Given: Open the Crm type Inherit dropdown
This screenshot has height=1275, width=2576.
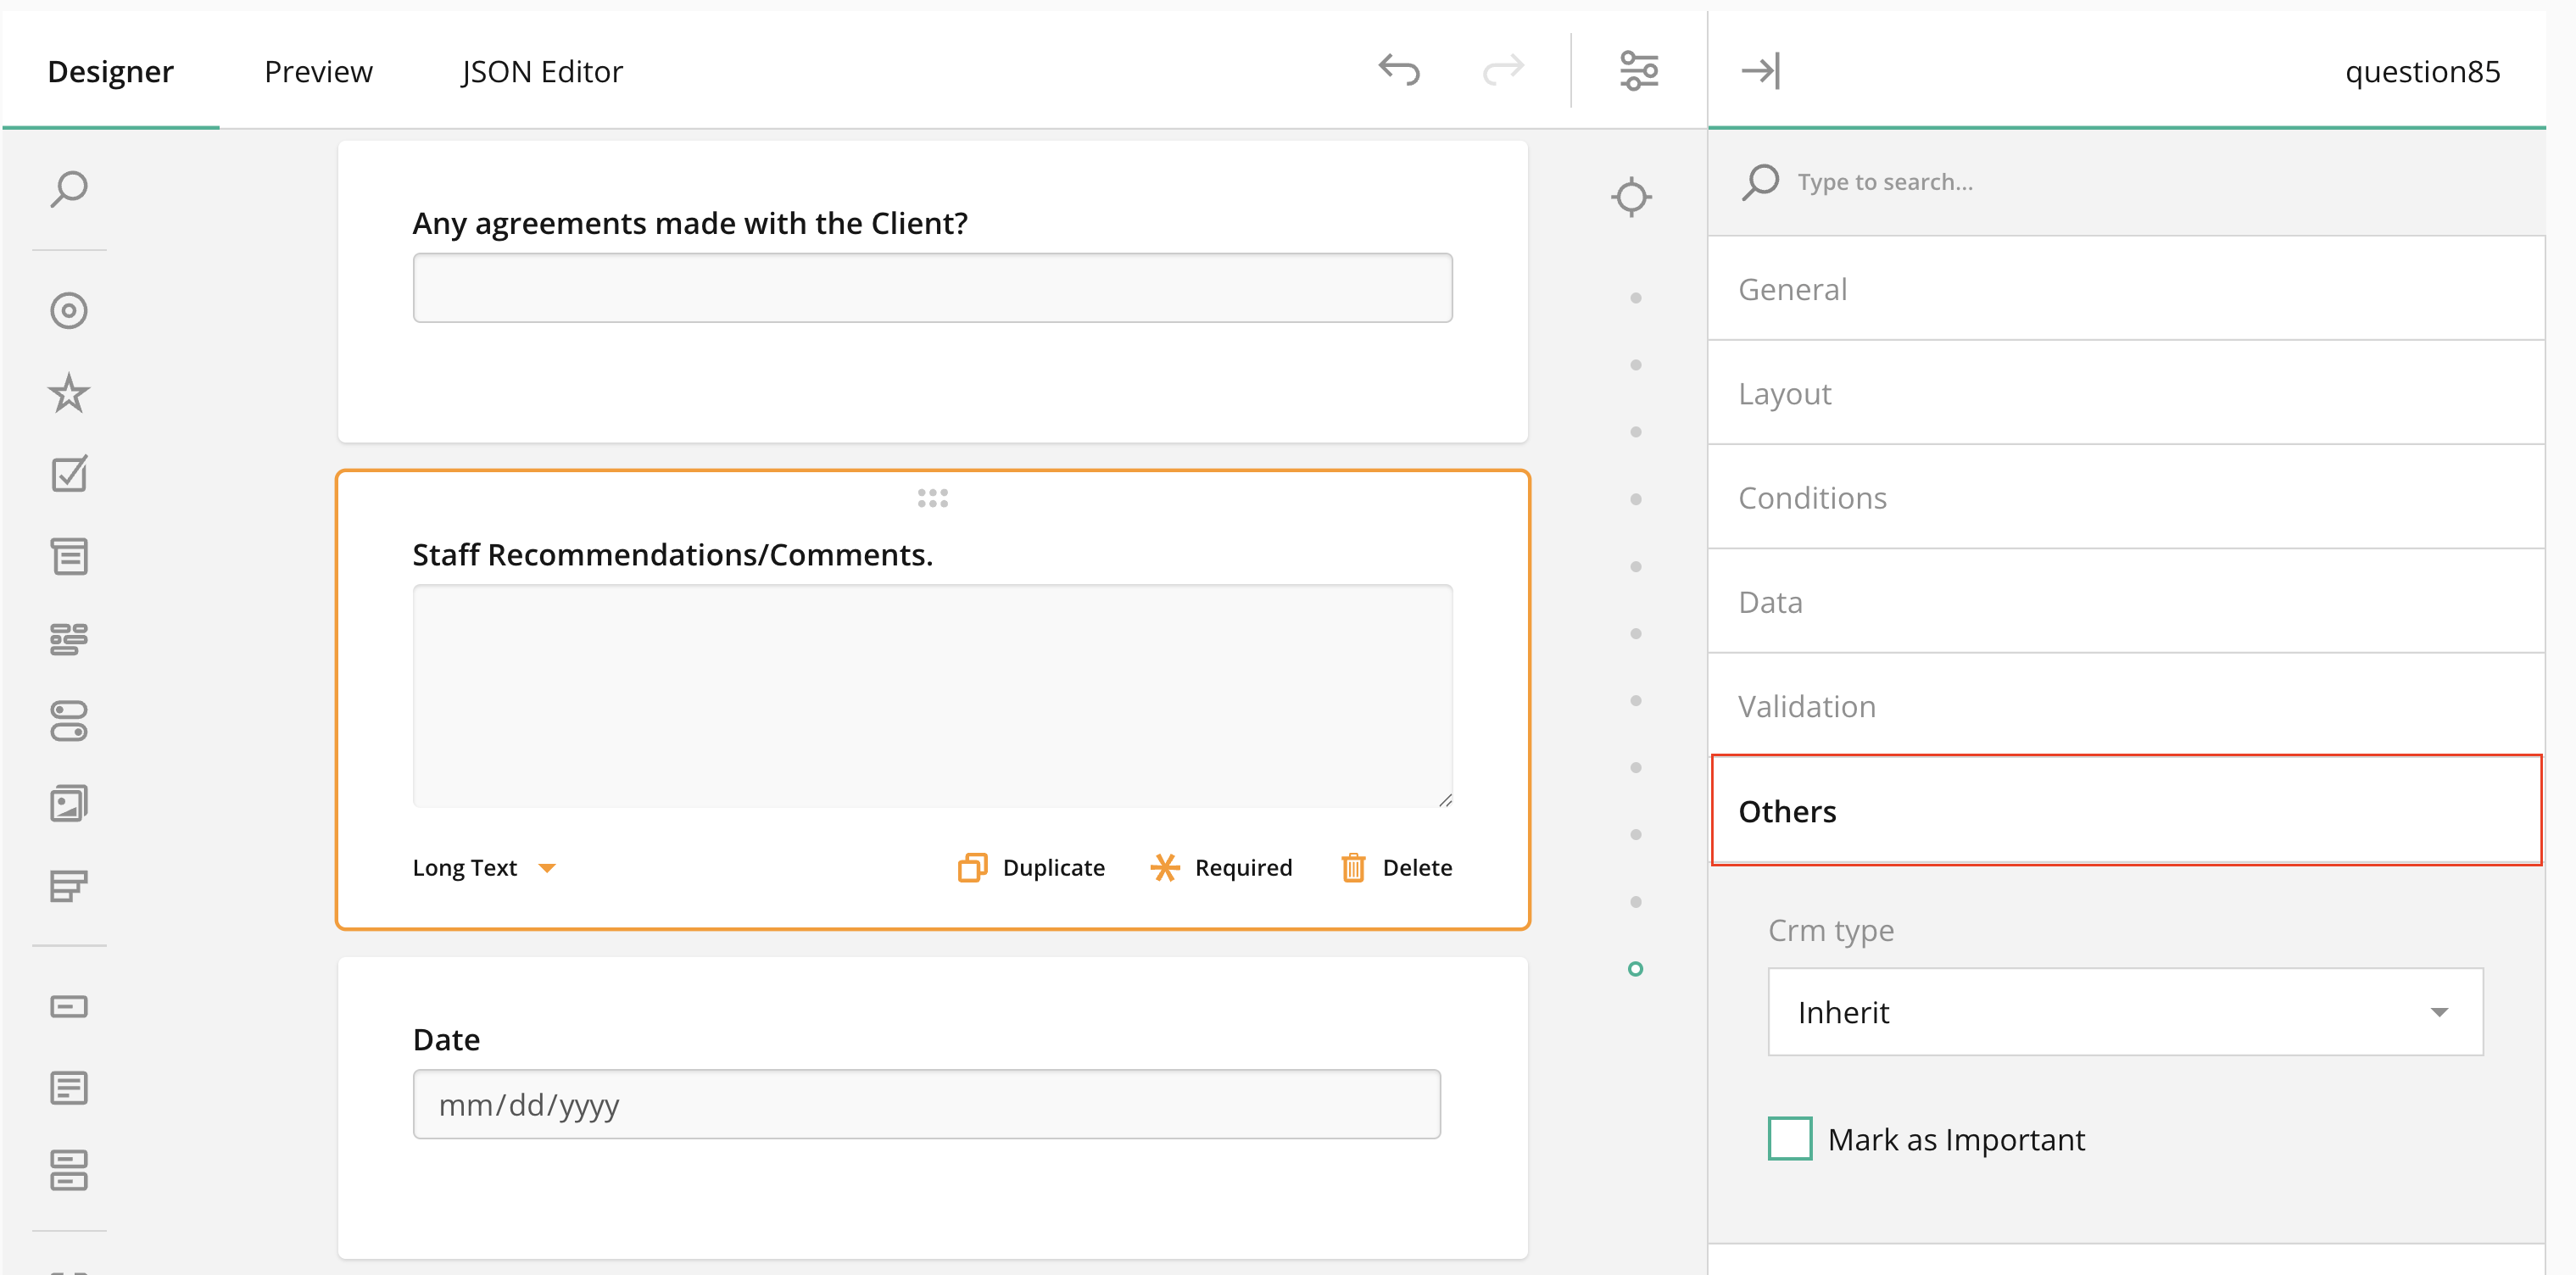Looking at the screenshot, I should pyautogui.click(x=2124, y=1011).
